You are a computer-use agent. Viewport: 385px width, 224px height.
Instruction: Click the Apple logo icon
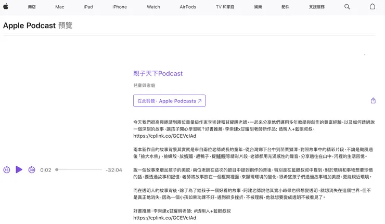pos(6,7)
